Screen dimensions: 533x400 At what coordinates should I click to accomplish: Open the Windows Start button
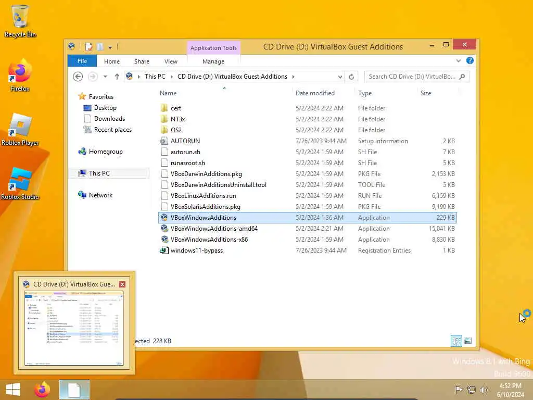(13, 390)
